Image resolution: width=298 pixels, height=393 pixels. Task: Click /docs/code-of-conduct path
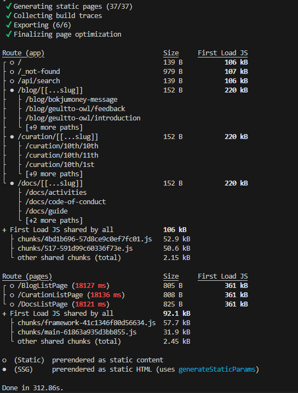(x=66, y=202)
